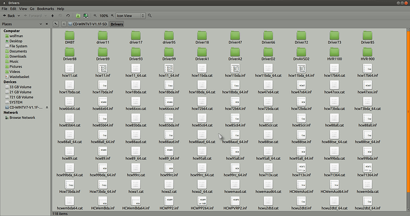Go up to the parent folder
Screen dimensions: 410x216
tap(52, 15)
